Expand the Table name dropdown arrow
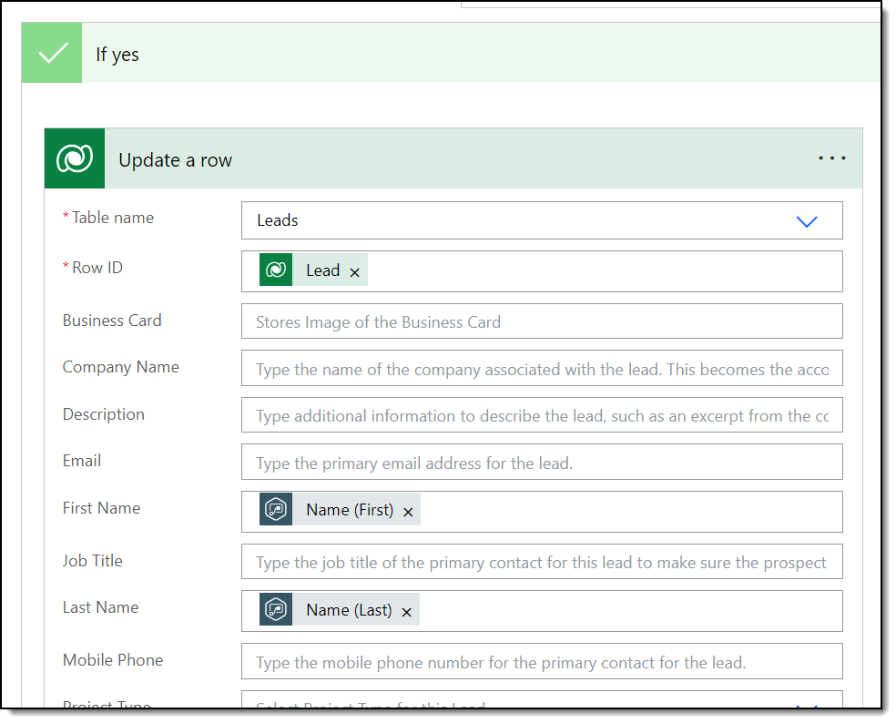The height and width of the screenshot is (723, 896). [806, 221]
